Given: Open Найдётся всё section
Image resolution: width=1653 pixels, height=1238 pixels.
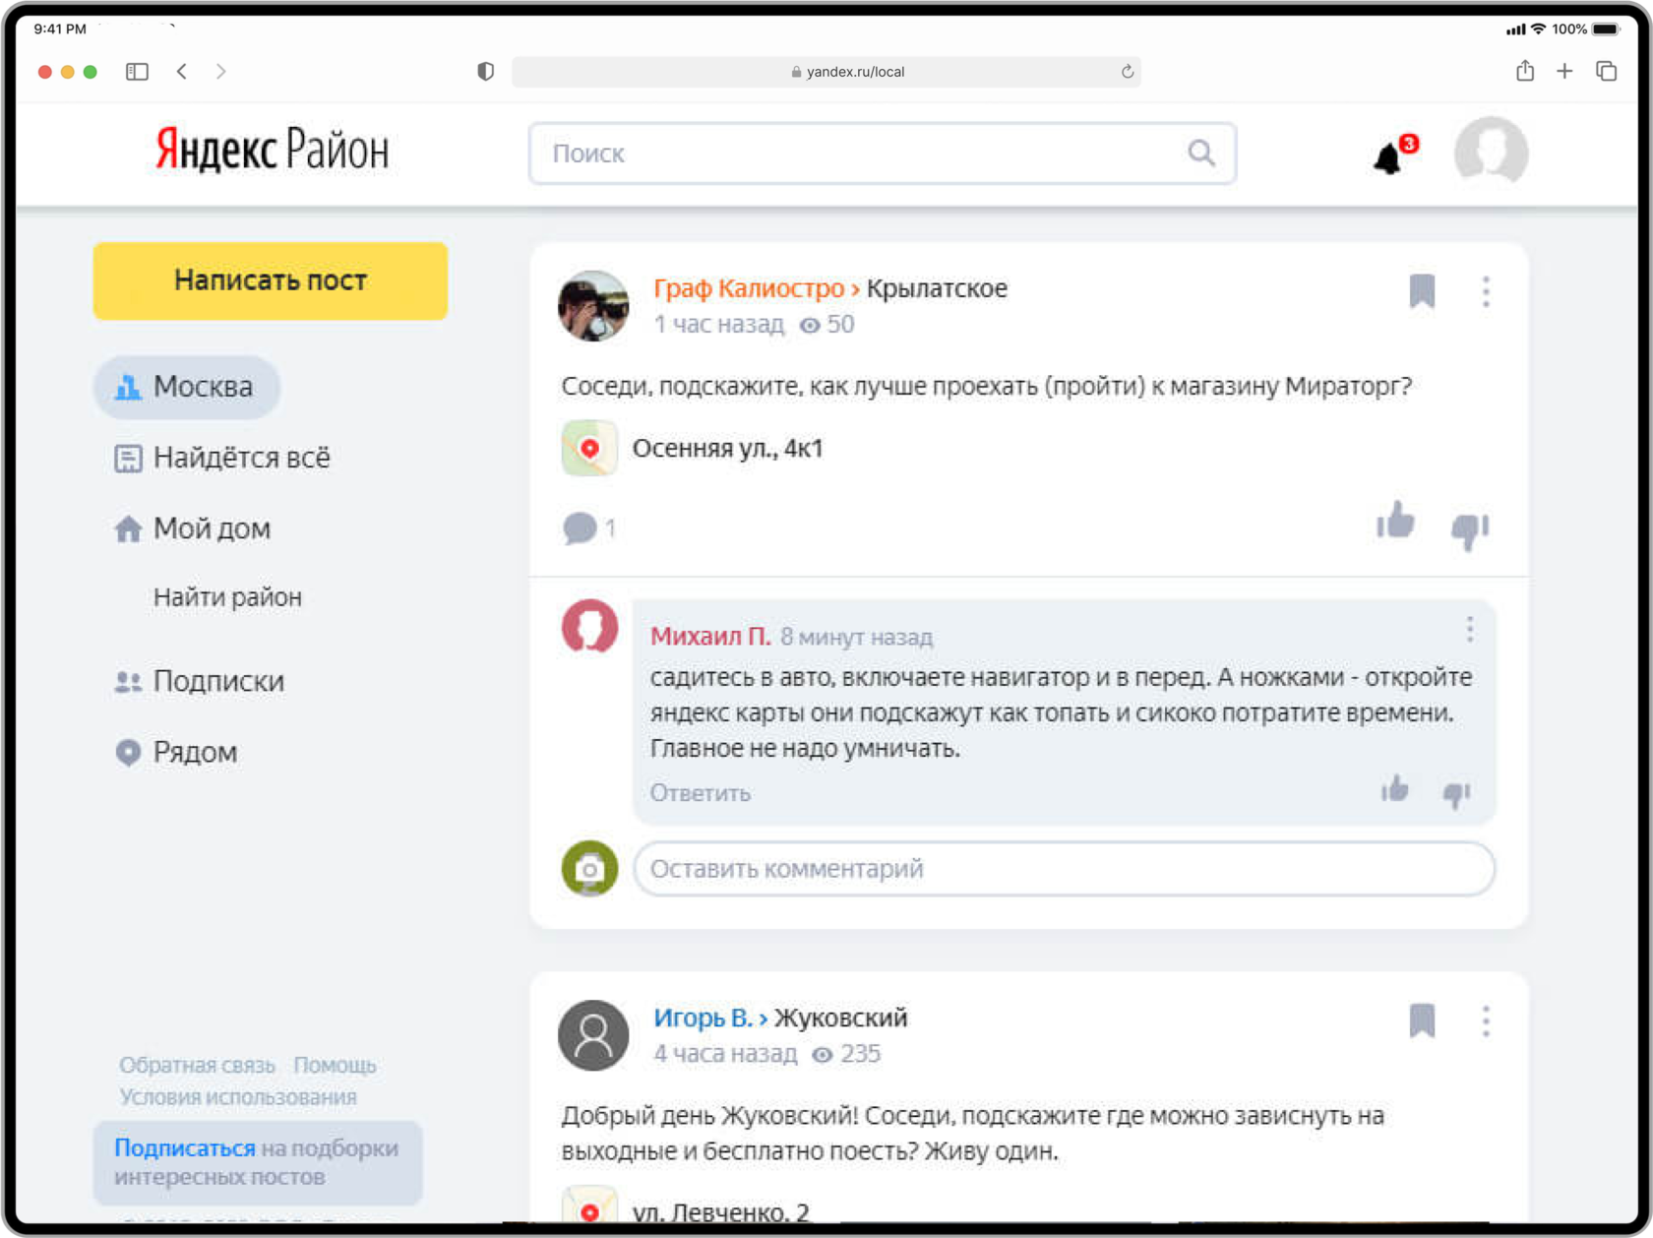Looking at the screenshot, I should tap(222, 458).
